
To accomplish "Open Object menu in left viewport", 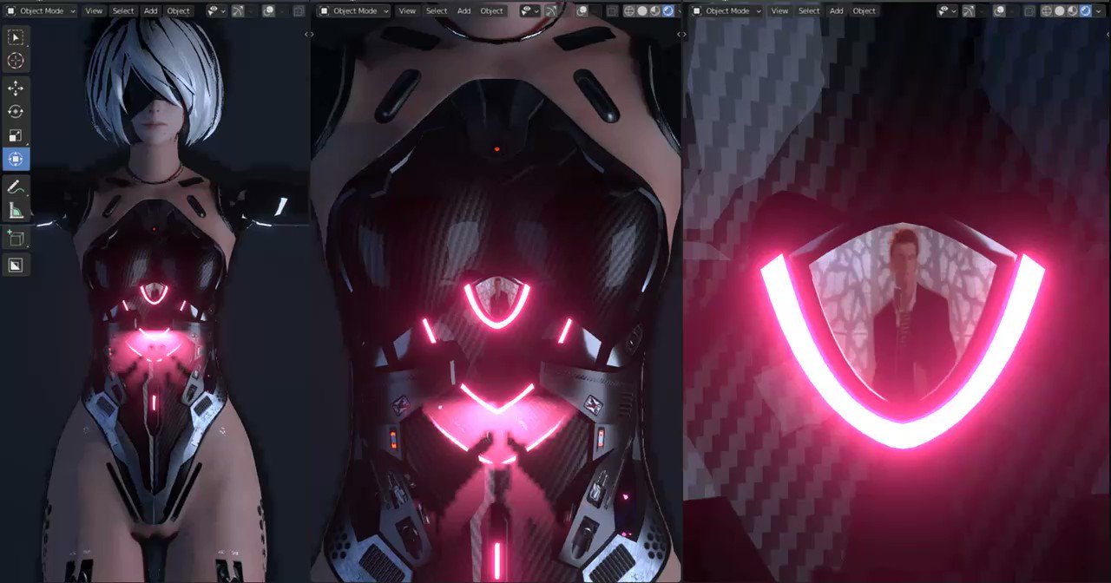I will 179,10.
